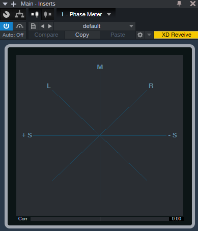Go to previous preset
The image size is (198, 231).
point(43,26)
